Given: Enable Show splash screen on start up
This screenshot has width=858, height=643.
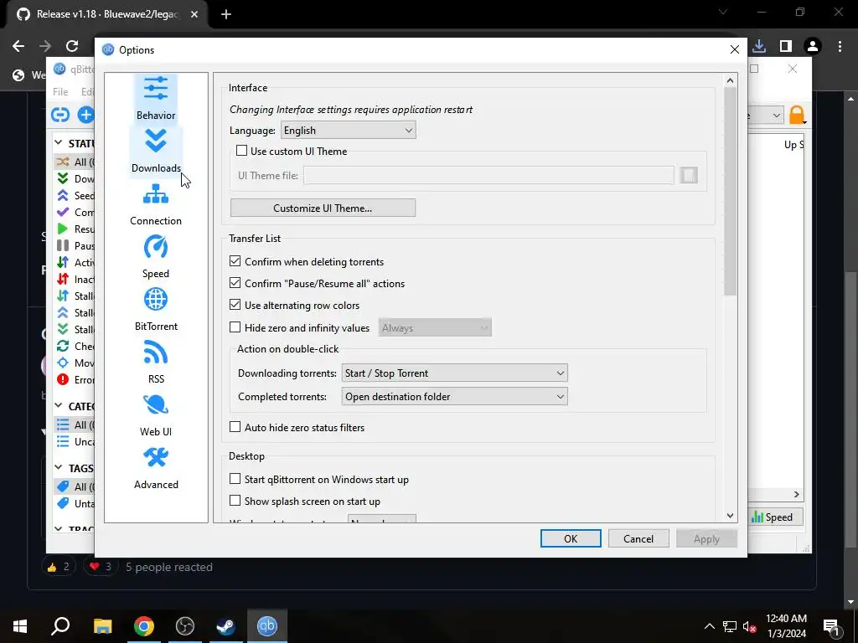Looking at the screenshot, I should (x=235, y=501).
